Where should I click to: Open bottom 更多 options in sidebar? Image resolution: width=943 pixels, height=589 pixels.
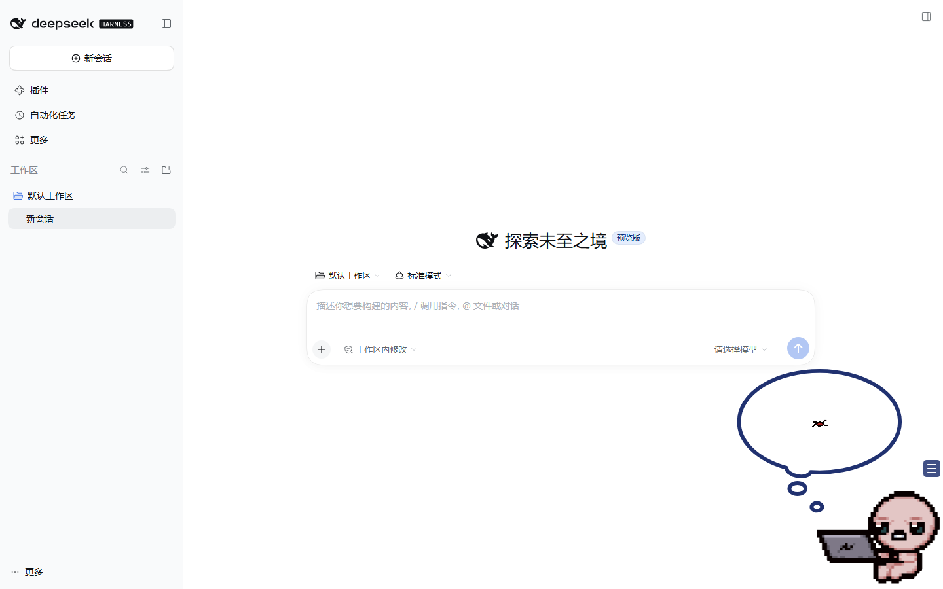pos(28,572)
